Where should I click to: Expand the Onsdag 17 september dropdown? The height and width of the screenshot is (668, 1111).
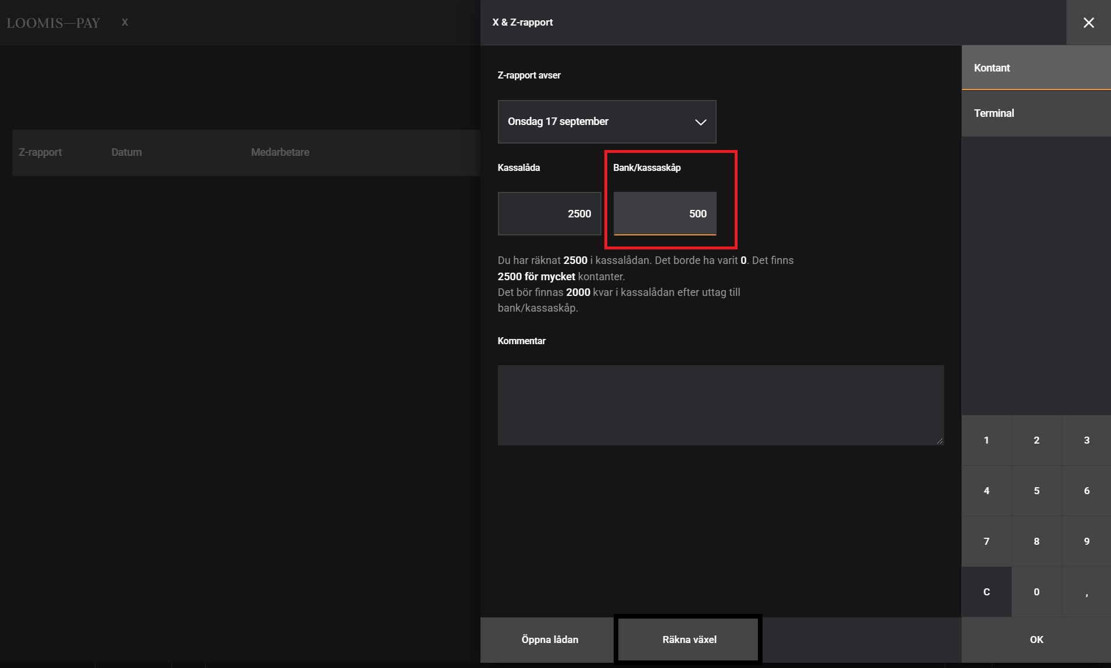point(607,122)
